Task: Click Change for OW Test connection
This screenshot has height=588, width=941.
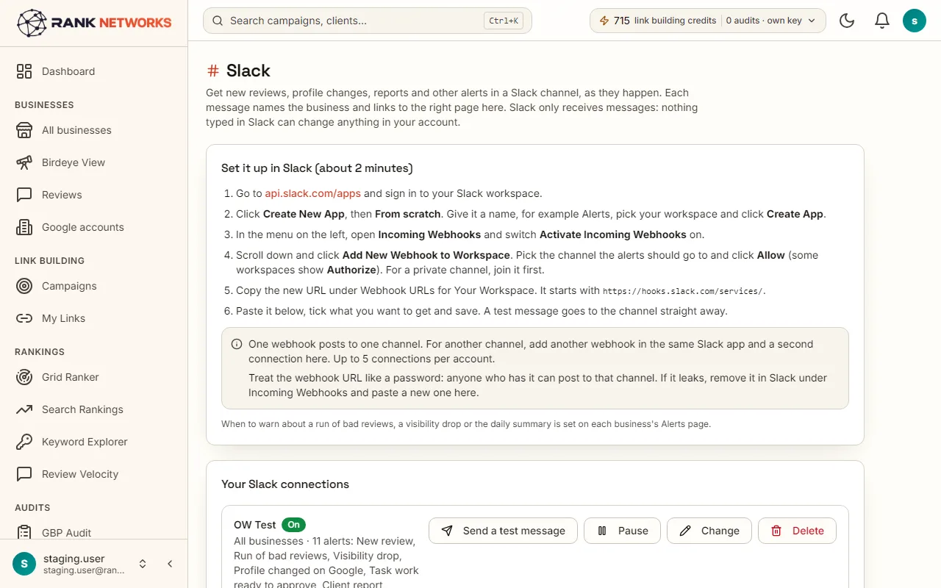Action: [709, 531]
